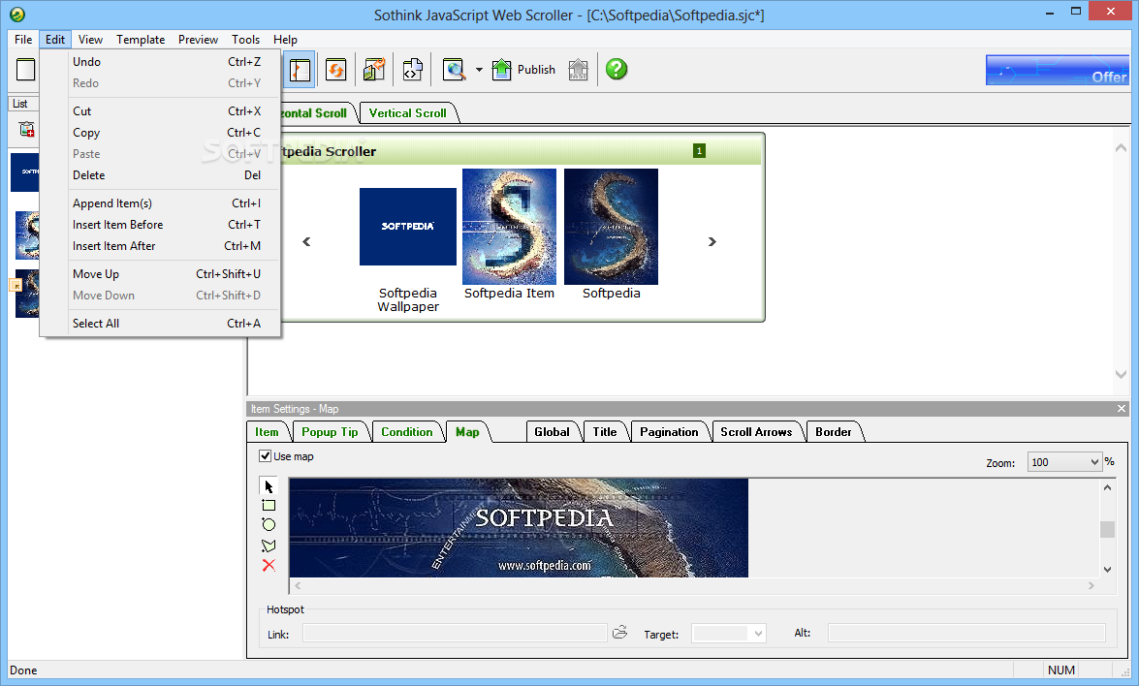The image size is (1139, 686).
Task: Open the preview browser dropdown arrow
Action: pos(479,70)
